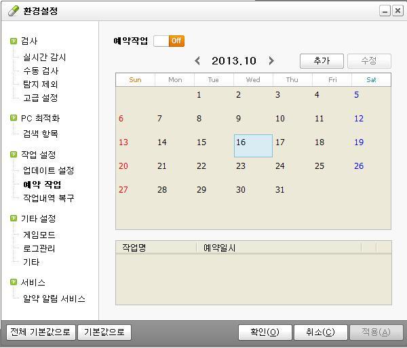407x348 pixels.
Task: Click the 추가 button
Action: (x=322, y=61)
